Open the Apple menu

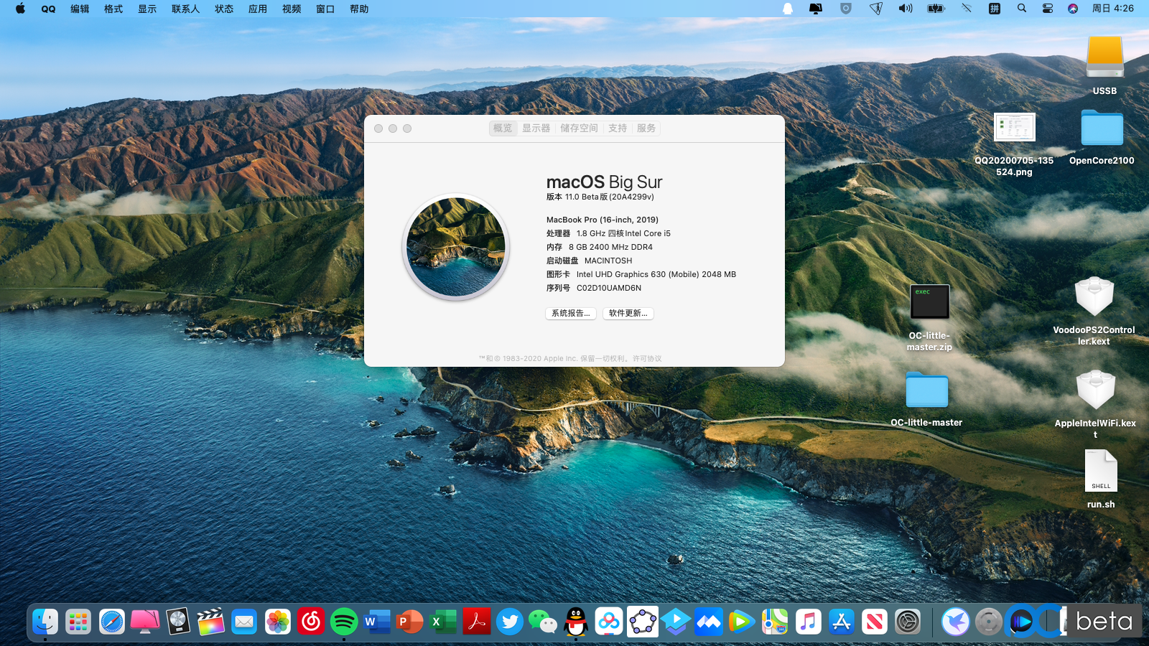tap(20, 9)
